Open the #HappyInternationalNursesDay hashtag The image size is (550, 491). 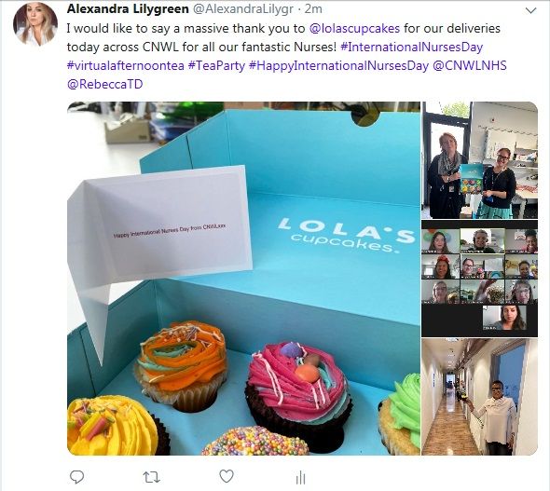[x=338, y=65]
